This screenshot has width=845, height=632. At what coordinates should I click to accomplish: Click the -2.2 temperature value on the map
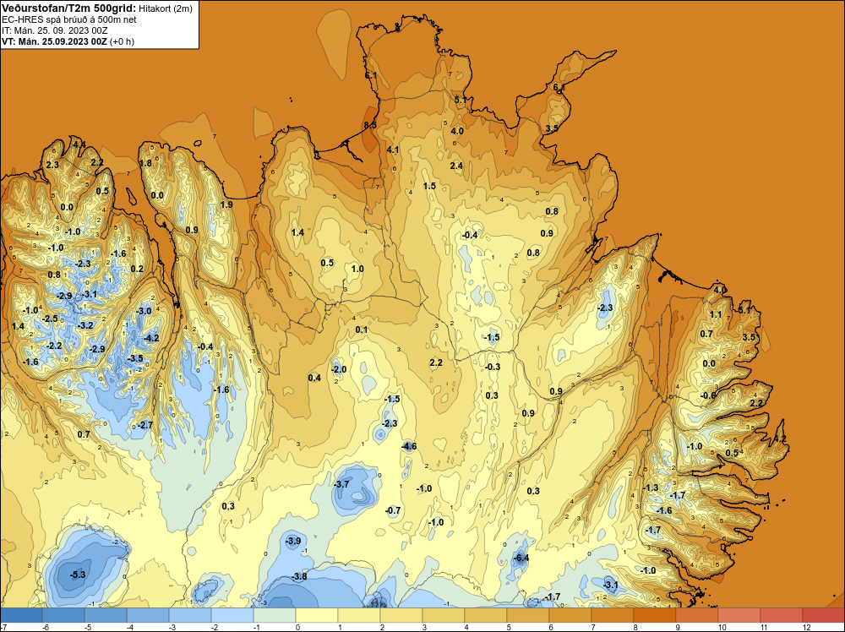click(54, 346)
